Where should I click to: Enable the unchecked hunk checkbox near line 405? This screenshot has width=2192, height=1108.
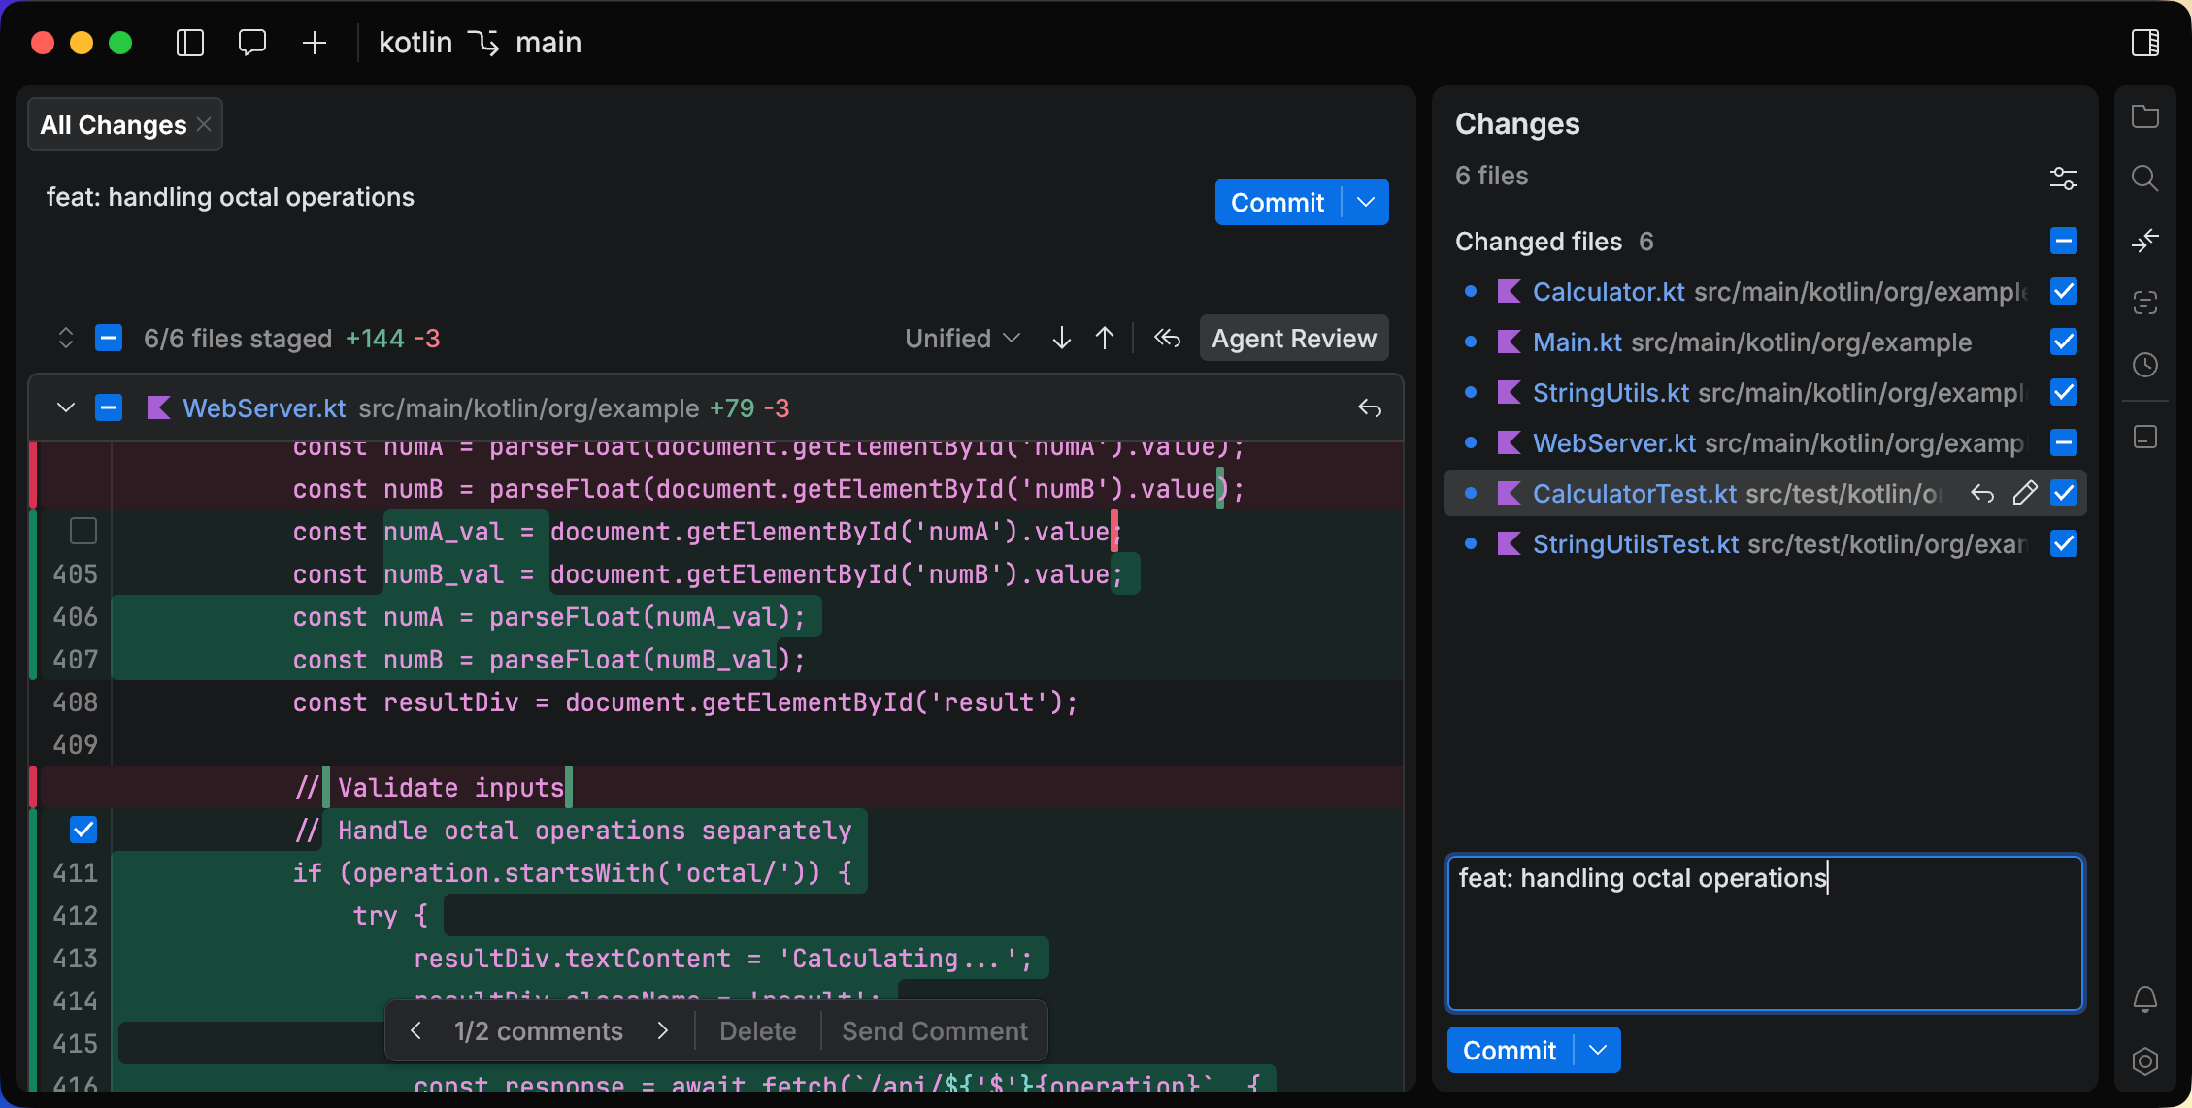point(83,531)
